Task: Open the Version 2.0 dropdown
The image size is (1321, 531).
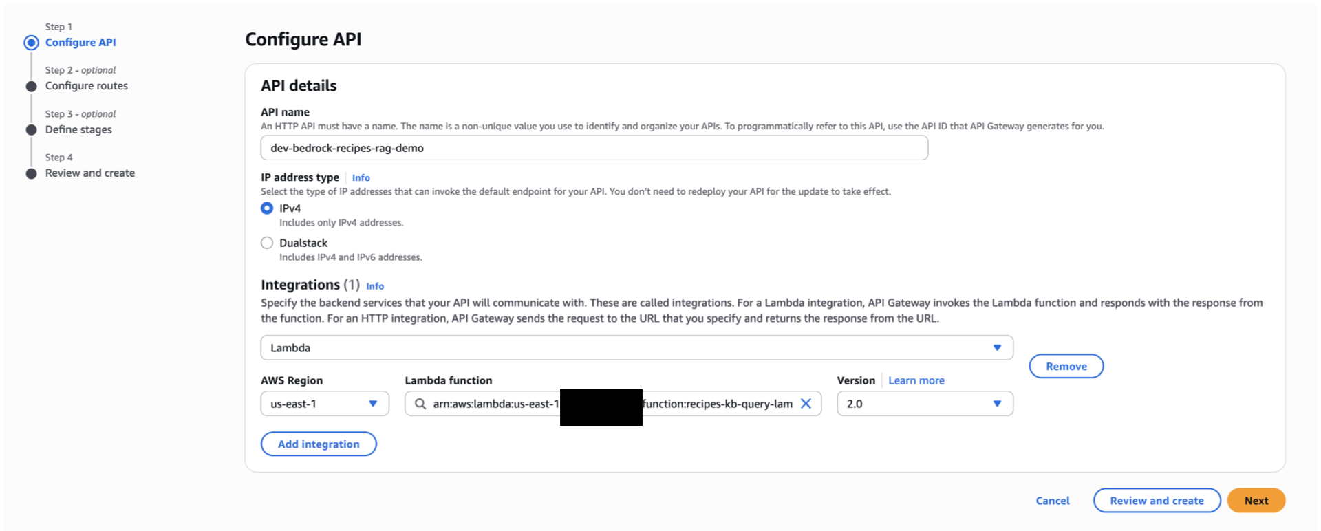Action: pyautogui.click(x=924, y=404)
